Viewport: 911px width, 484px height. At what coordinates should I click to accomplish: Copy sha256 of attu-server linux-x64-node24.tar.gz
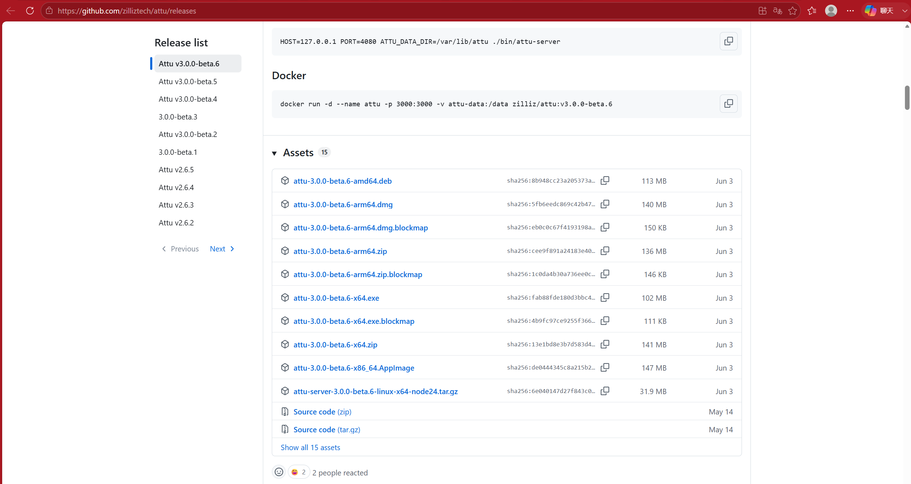point(605,391)
